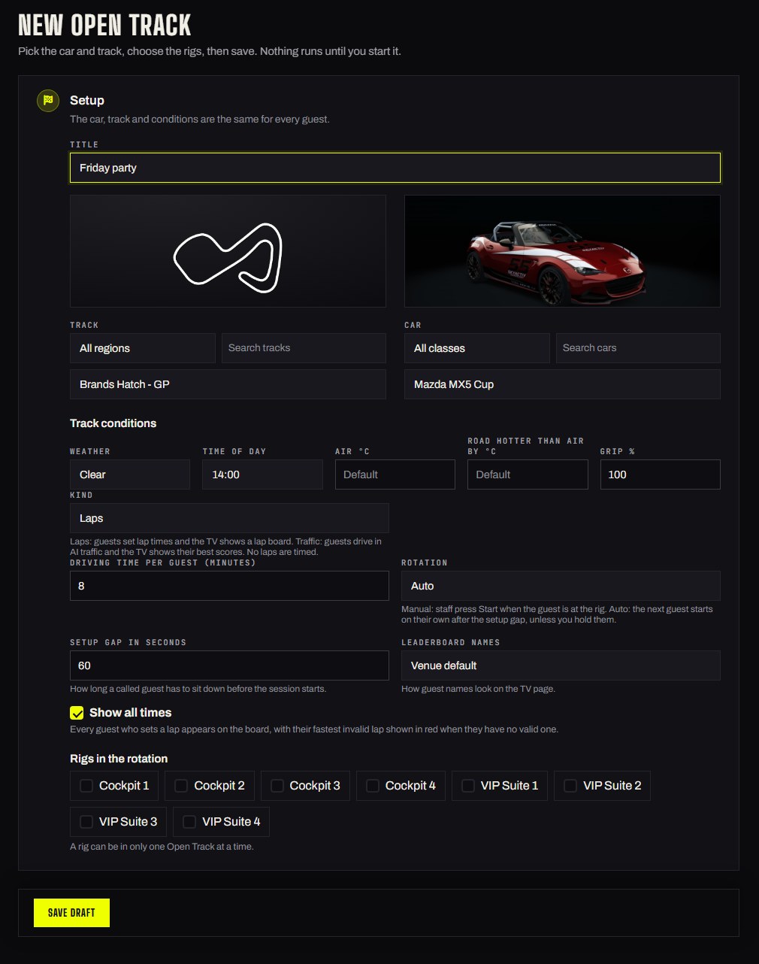Check the Cockpit 3 rig checkbox

point(277,786)
